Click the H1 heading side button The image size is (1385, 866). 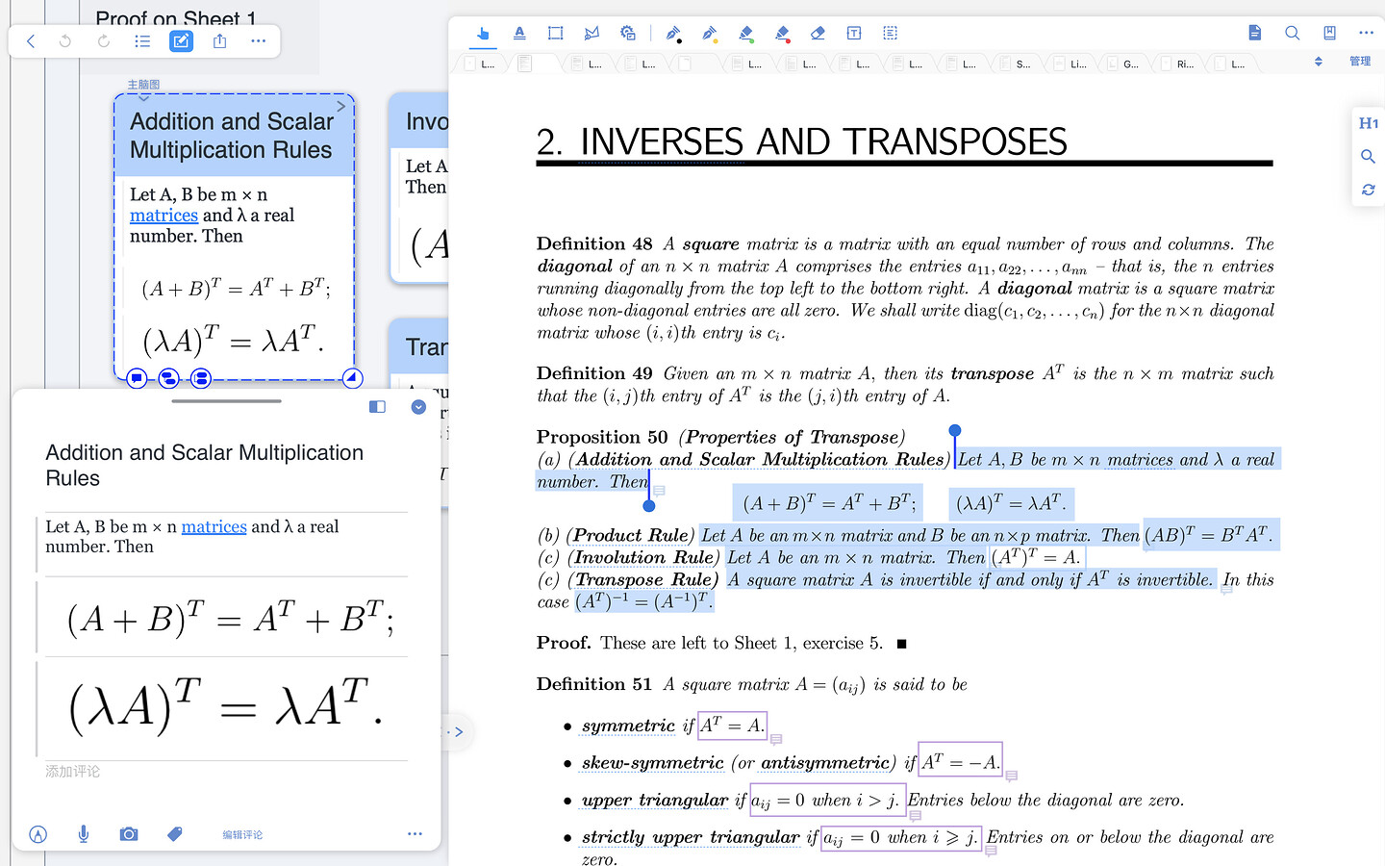pos(1368,123)
